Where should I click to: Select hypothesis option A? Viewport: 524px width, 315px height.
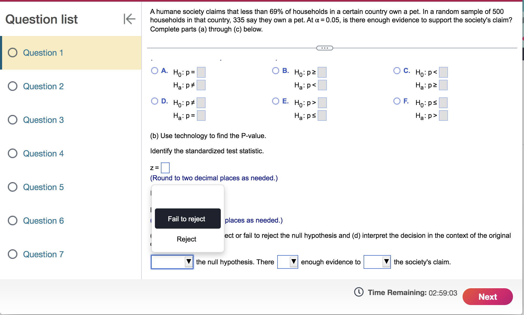tap(155, 71)
